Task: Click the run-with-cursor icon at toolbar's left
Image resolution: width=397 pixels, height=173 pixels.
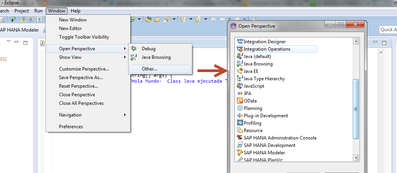Action: tap(13, 19)
